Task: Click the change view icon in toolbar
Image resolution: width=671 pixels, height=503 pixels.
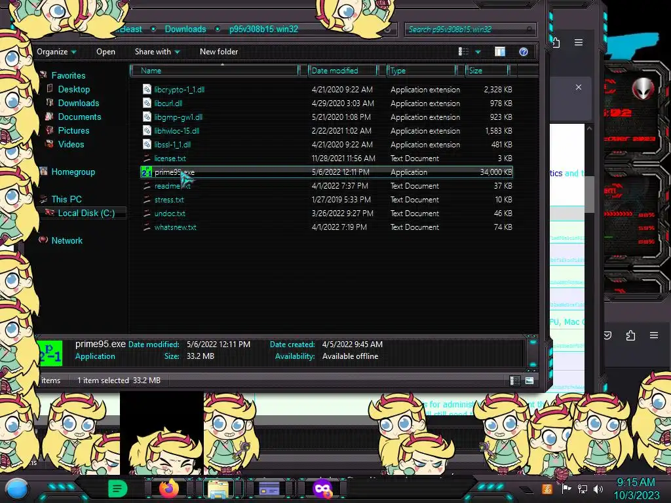Action: point(463,52)
